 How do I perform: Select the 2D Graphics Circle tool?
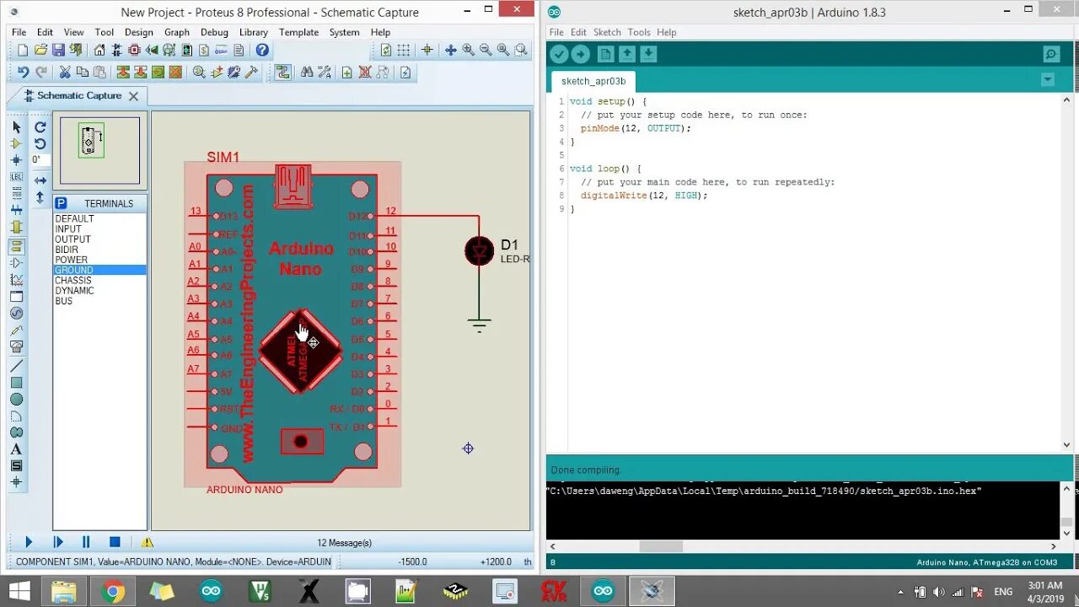point(16,400)
